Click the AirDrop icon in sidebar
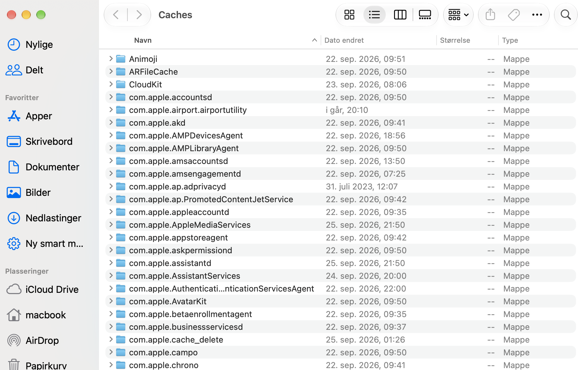This screenshot has width=578, height=370. point(14,341)
